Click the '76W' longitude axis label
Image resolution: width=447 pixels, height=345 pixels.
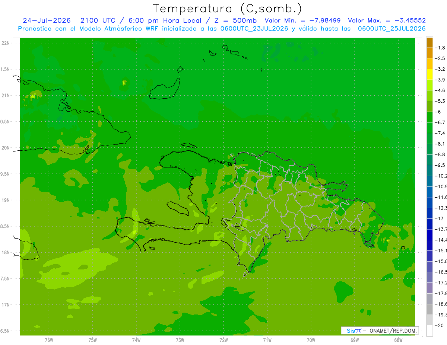tap(49, 340)
